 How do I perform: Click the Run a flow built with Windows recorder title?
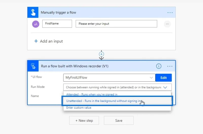coord(75,66)
